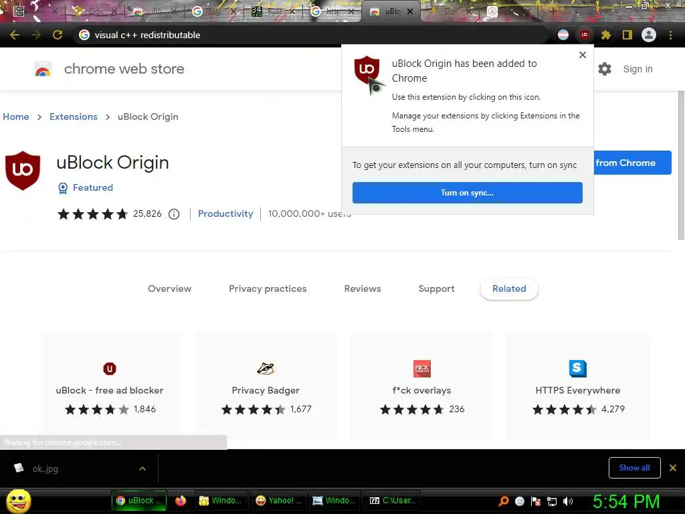Open the f*ck overlays extension card
The image size is (685, 514).
(421, 385)
